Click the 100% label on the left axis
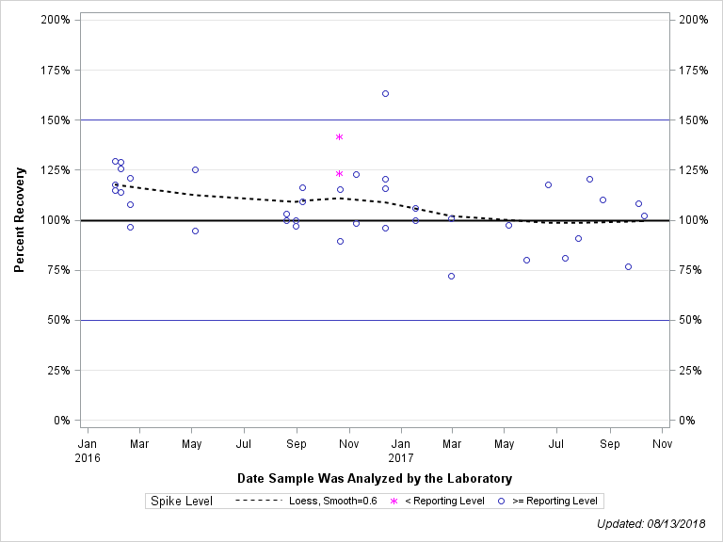Screen dimensions: 723x542 point(56,220)
